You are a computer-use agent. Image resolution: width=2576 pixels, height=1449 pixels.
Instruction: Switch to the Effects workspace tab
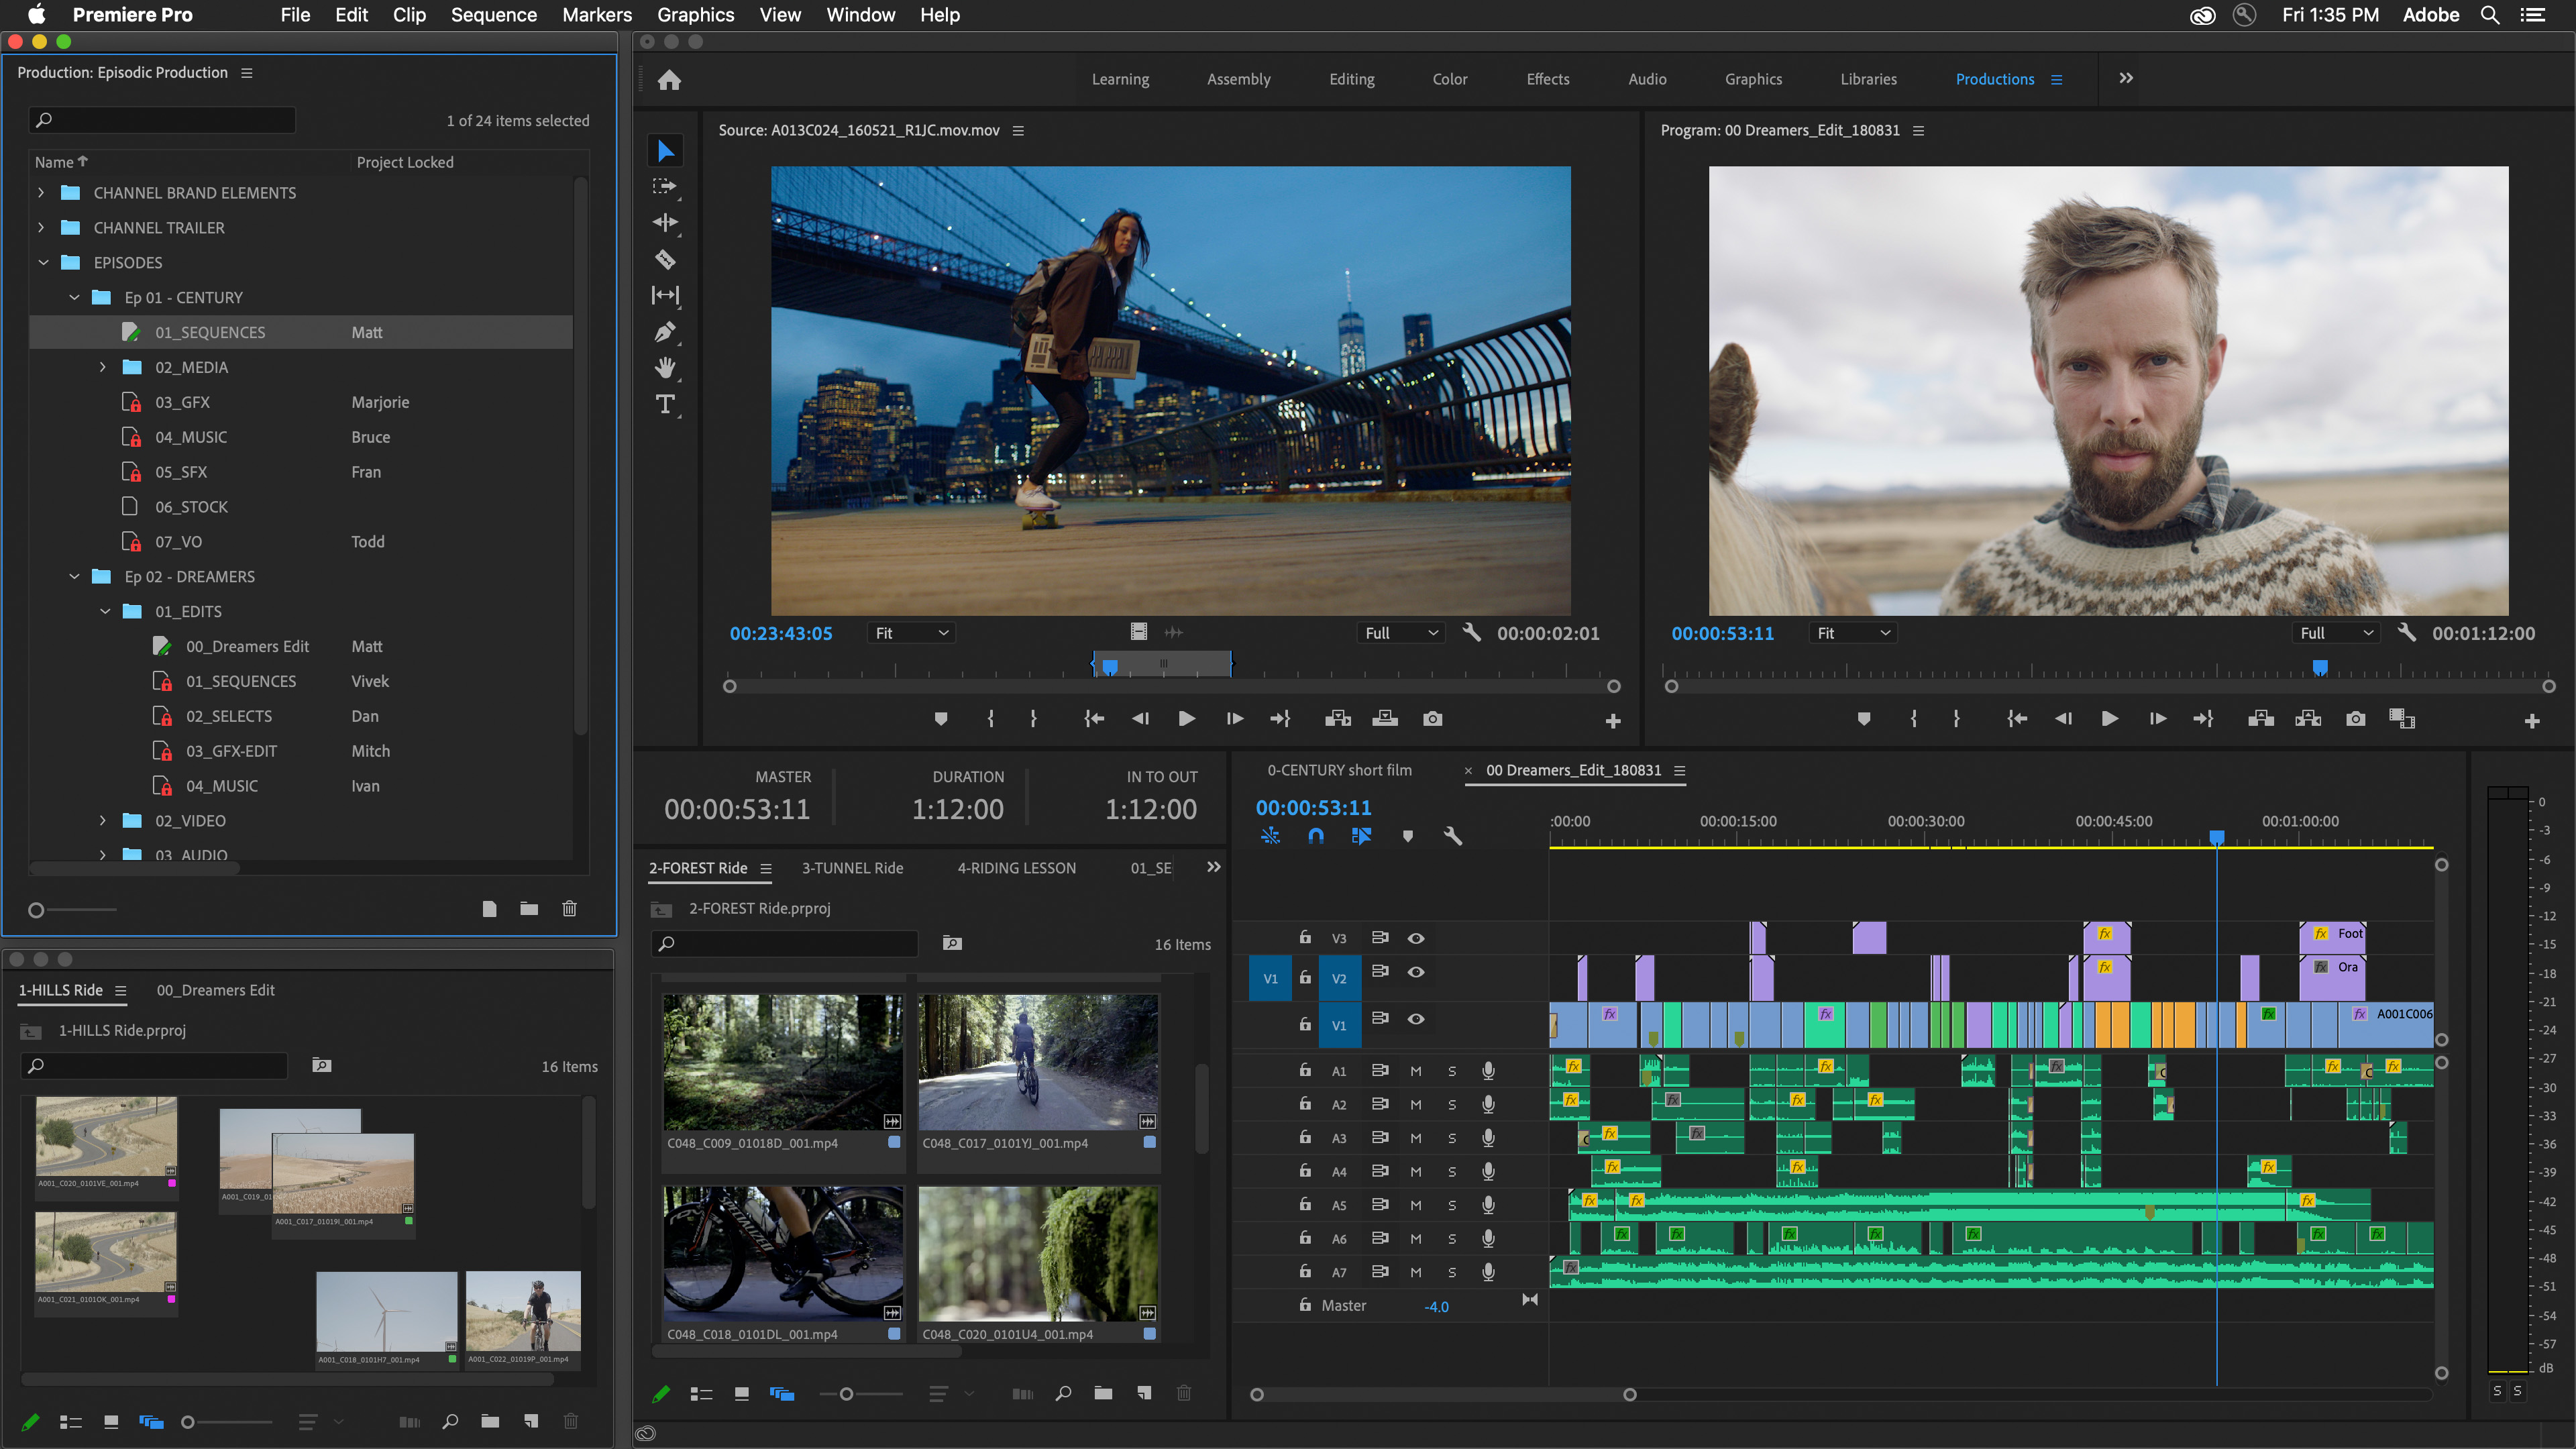coord(1546,78)
